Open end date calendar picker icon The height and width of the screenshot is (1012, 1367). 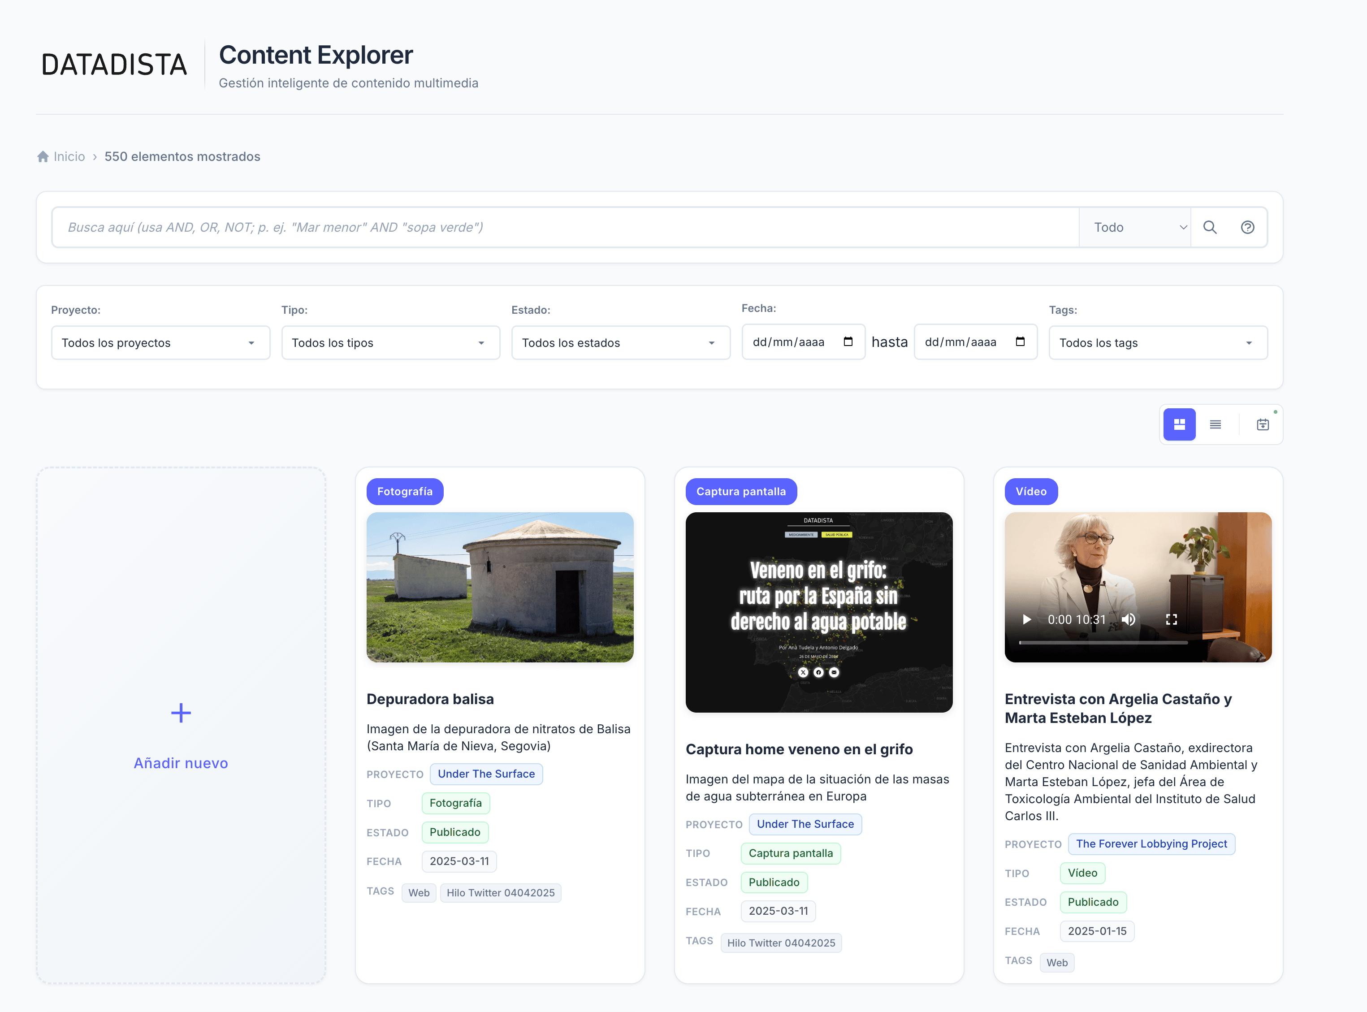click(1021, 342)
